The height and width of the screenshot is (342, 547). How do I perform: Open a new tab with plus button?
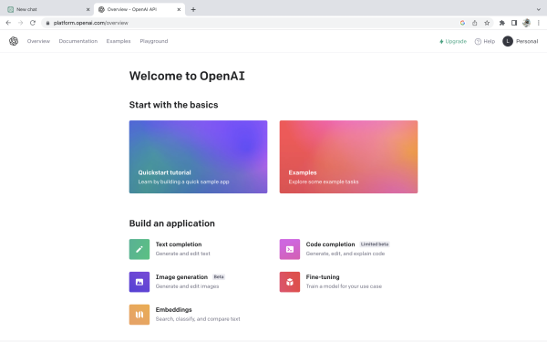click(x=193, y=9)
